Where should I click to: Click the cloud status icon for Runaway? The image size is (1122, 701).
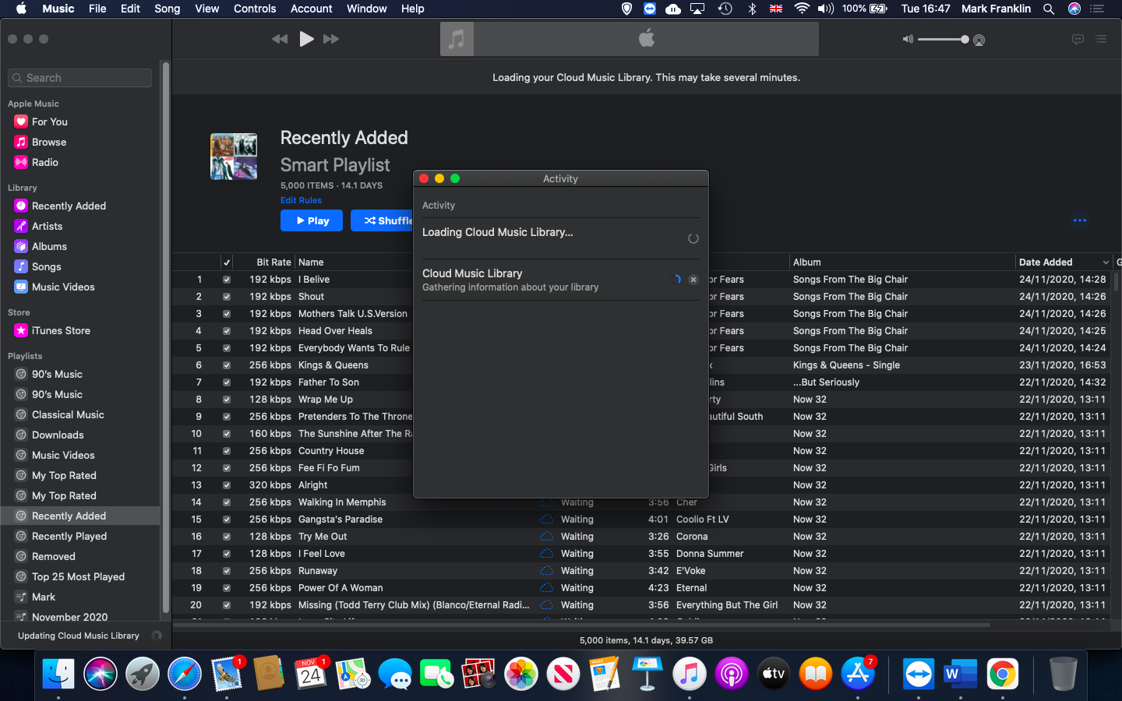(x=546, y=571)
